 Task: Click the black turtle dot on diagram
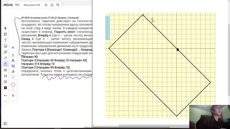pos(178,50)
